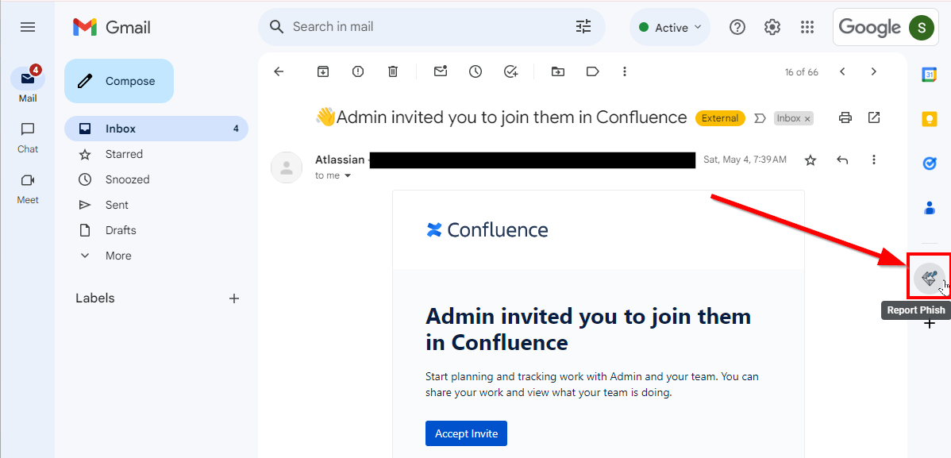Report this email as spam
Screen dimensions: 951x458
358,71
